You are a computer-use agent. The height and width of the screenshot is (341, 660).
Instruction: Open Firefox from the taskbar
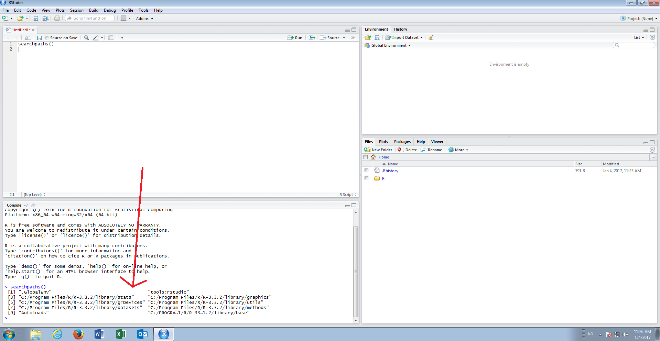[78, 334]
